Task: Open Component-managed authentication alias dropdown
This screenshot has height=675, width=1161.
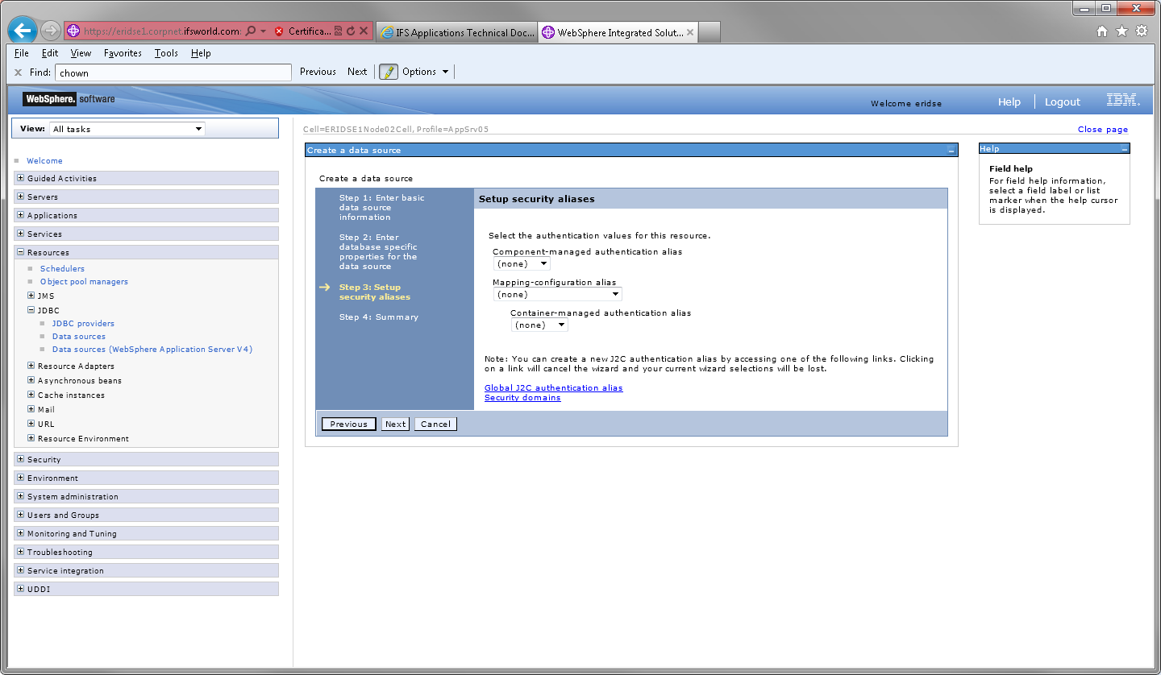Action: pyautogui.click(x=522, y=264)
